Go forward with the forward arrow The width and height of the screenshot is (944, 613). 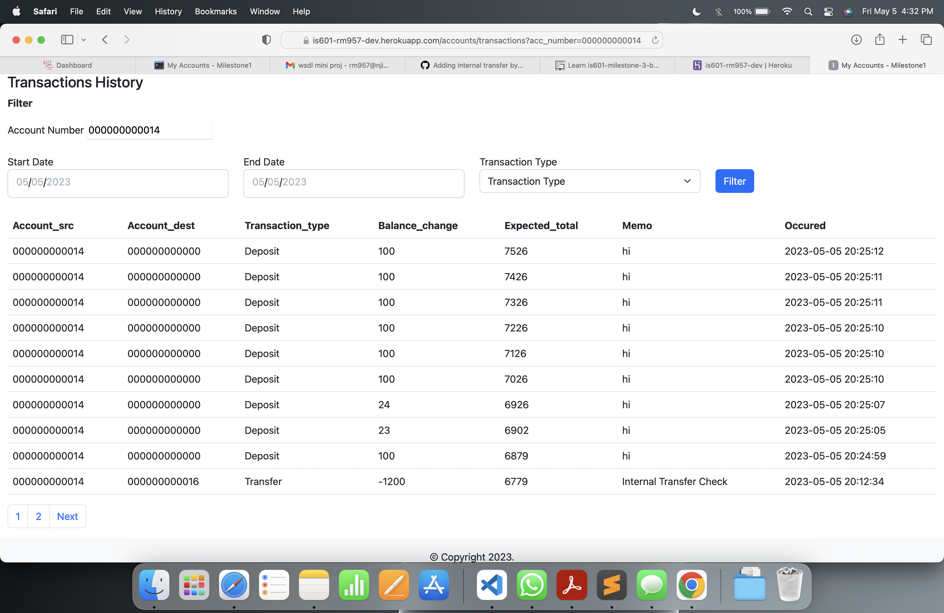point(127,40)
